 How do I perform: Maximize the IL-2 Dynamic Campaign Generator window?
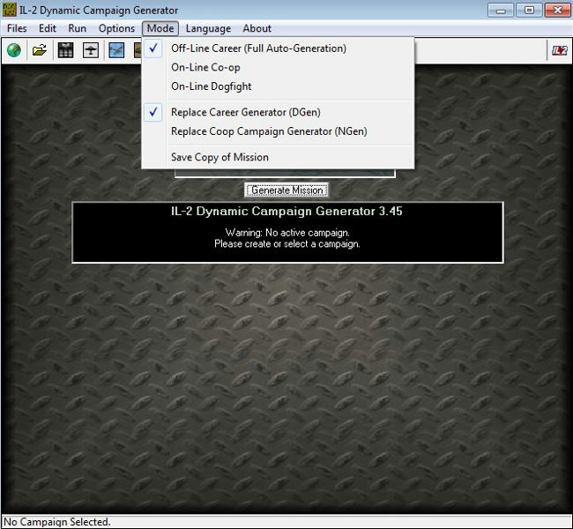pos(529,11)
